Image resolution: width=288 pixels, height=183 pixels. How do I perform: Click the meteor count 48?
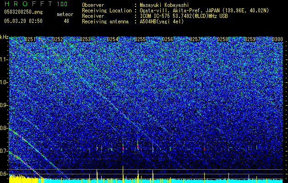coord(66,21)
